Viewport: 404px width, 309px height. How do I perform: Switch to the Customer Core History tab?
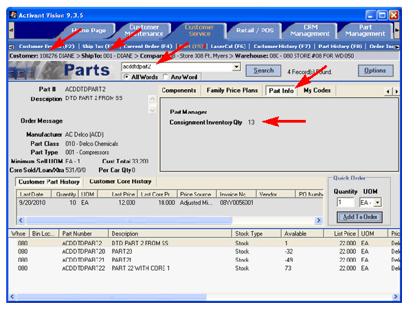coord(120,182)
